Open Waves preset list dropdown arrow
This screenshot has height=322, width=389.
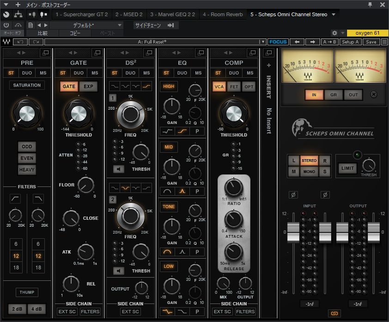coord(263,42)
